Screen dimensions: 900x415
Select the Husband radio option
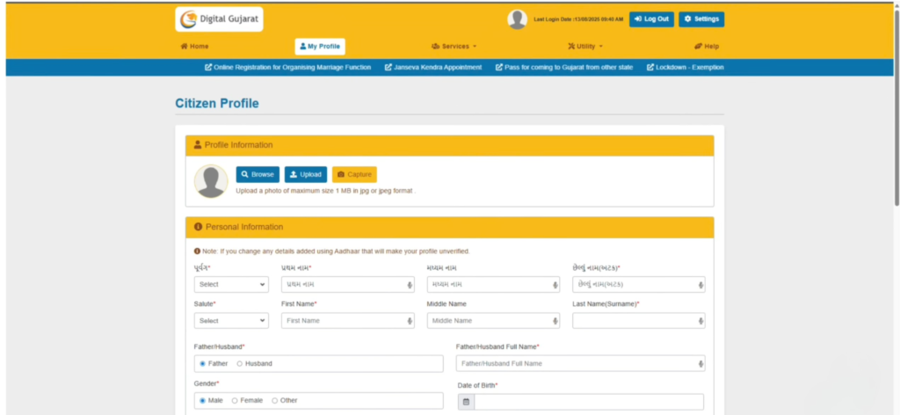tap(240, 363)
